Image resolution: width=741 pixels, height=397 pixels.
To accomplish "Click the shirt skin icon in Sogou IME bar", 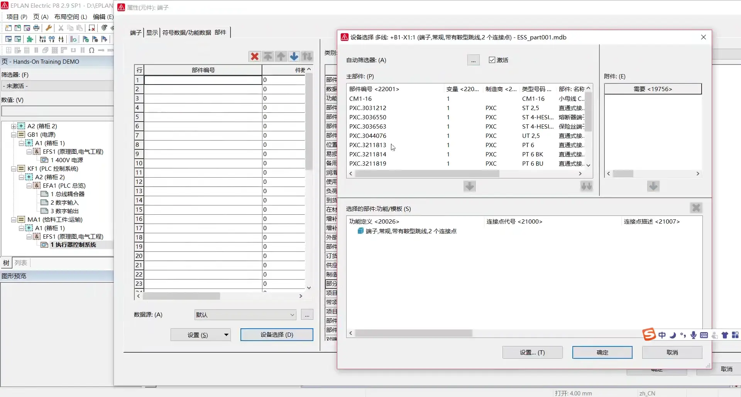I will tap(725, 335).
